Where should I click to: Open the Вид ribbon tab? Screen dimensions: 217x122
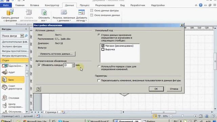click(x=122, y=5)
